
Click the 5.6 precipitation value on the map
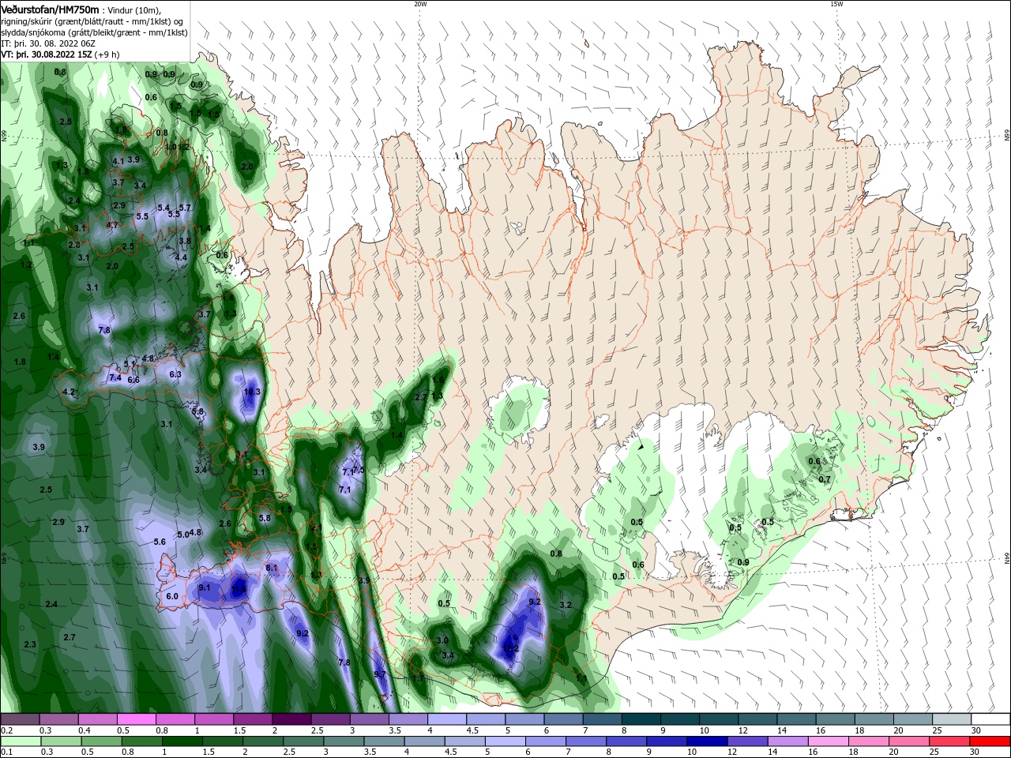tap(160, 542)
